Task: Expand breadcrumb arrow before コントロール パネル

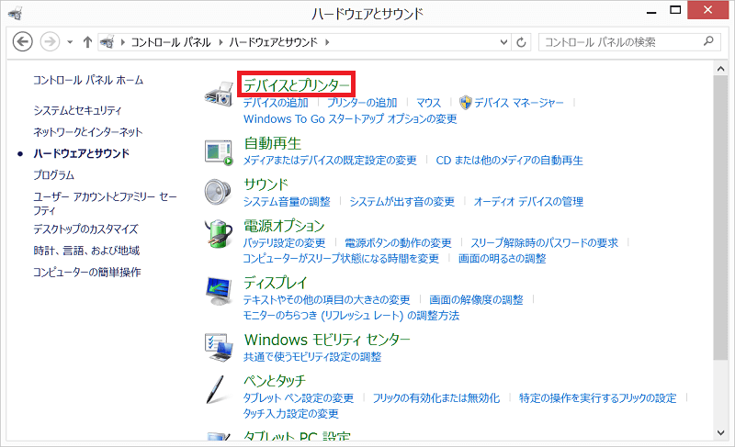Action: pyautogui.click(x=123, y=42)
